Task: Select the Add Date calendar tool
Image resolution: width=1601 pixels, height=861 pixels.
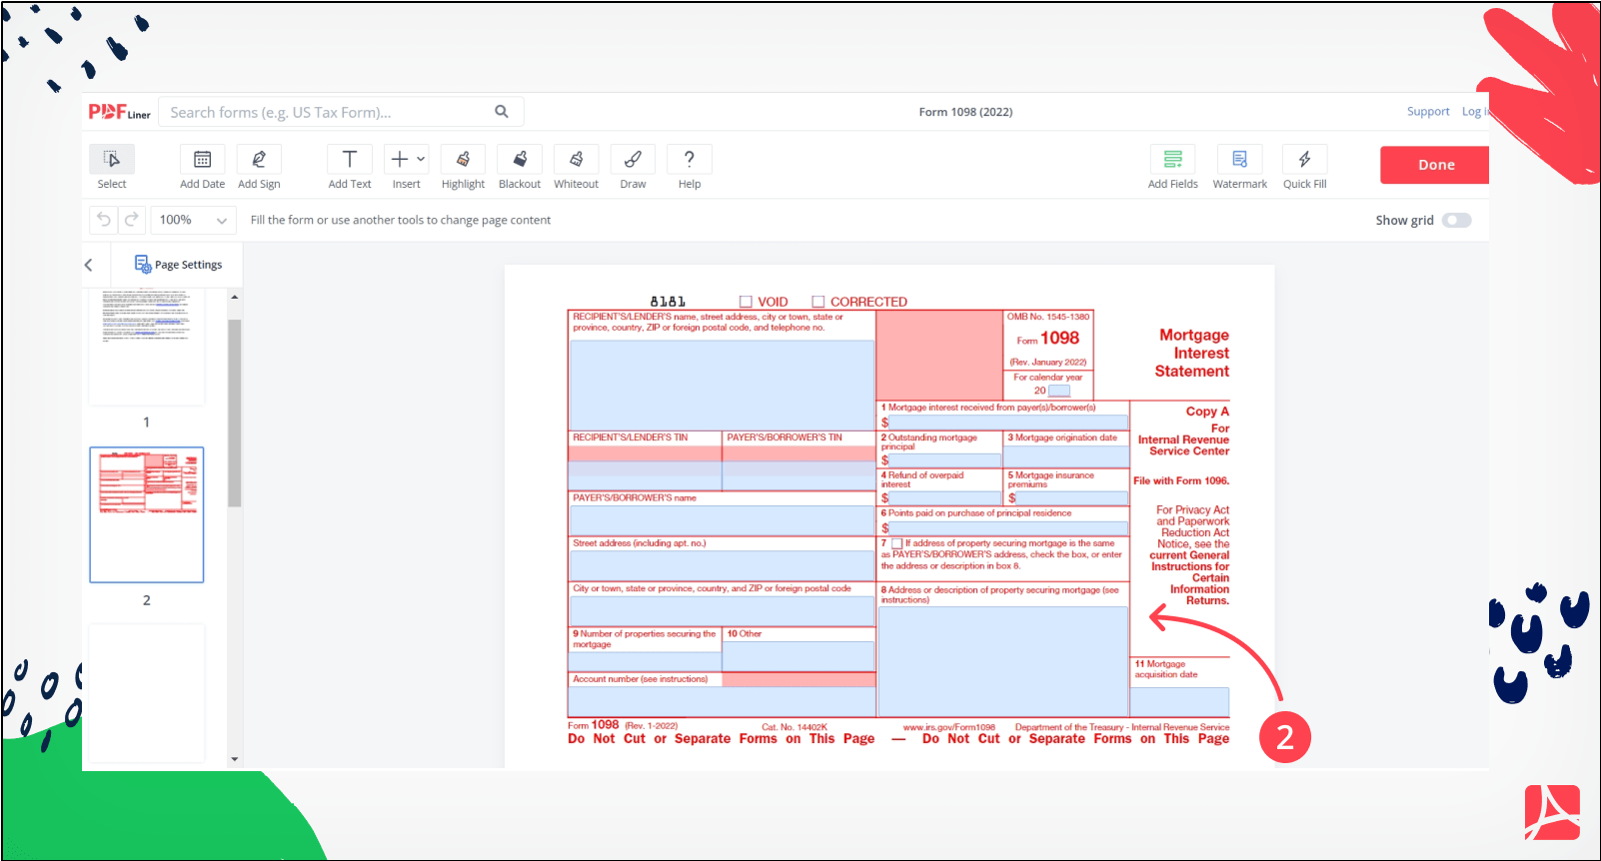Action: point(202,160)
